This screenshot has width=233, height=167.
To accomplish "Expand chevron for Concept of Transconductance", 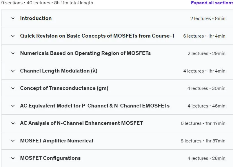I will [x=13, y=88].
